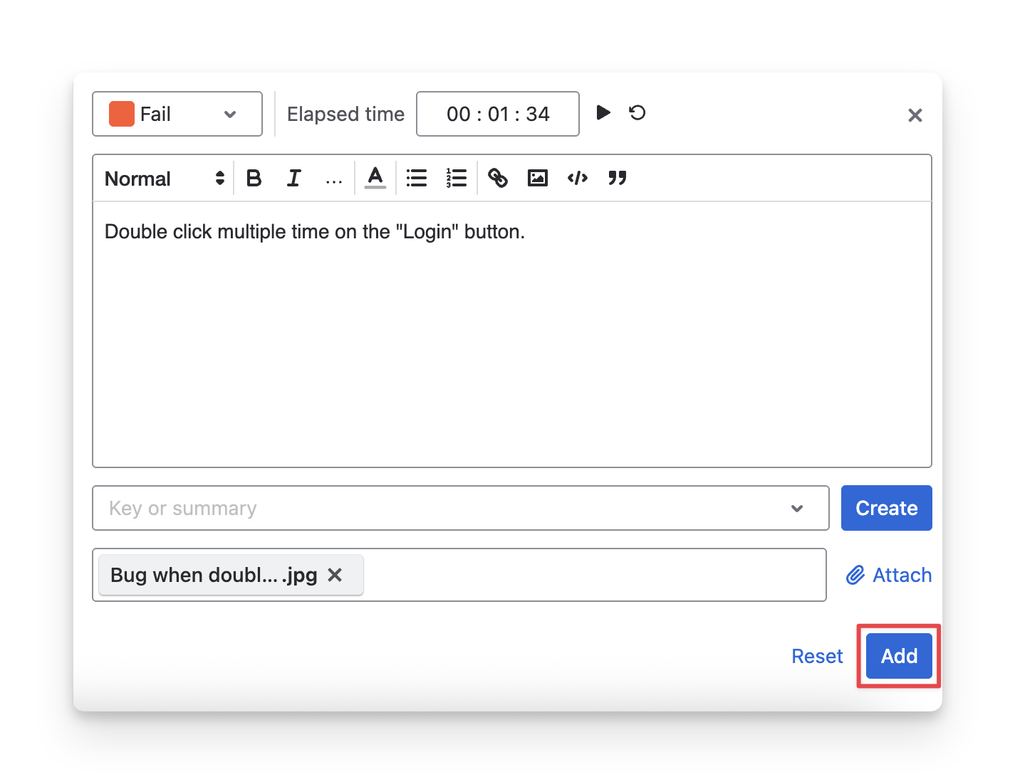Insert a code block

coord(578,179)
